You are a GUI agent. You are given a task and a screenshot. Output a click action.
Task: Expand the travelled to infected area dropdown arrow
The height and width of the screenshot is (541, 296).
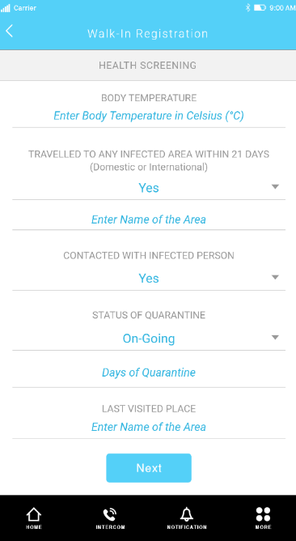tap(275, 186)
